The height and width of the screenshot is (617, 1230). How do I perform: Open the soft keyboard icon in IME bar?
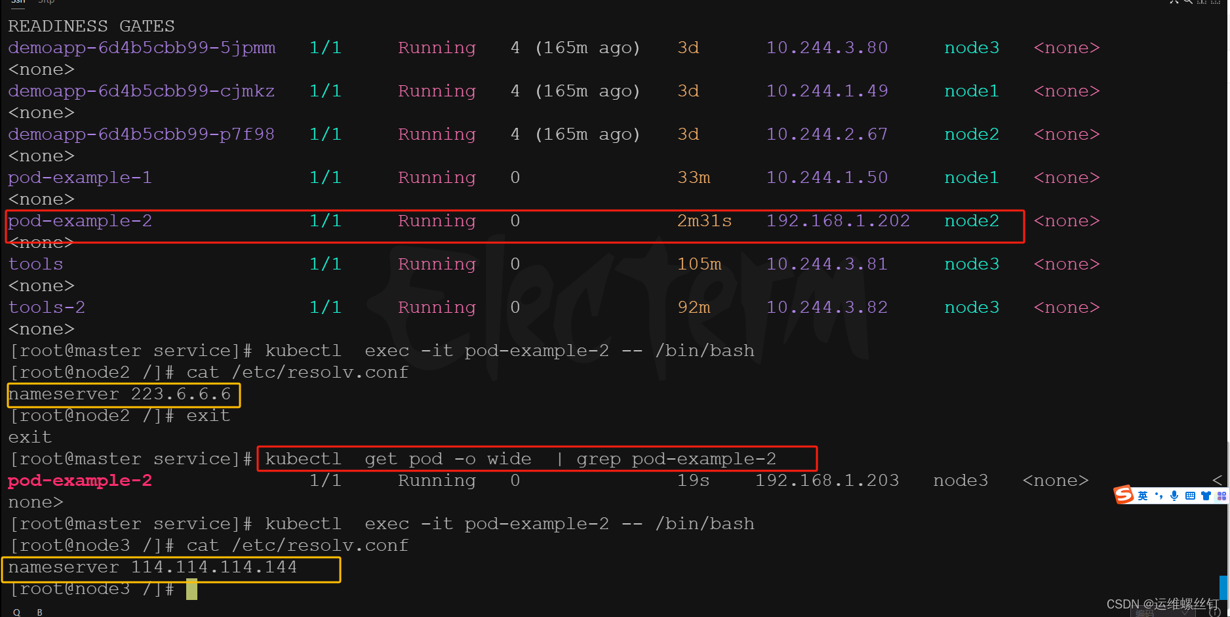point(1190,496)
